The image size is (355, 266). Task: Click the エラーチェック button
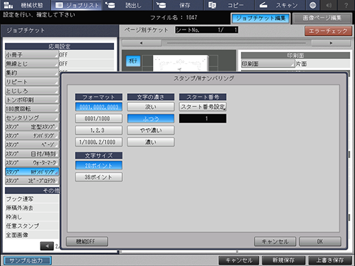(328, 31)
